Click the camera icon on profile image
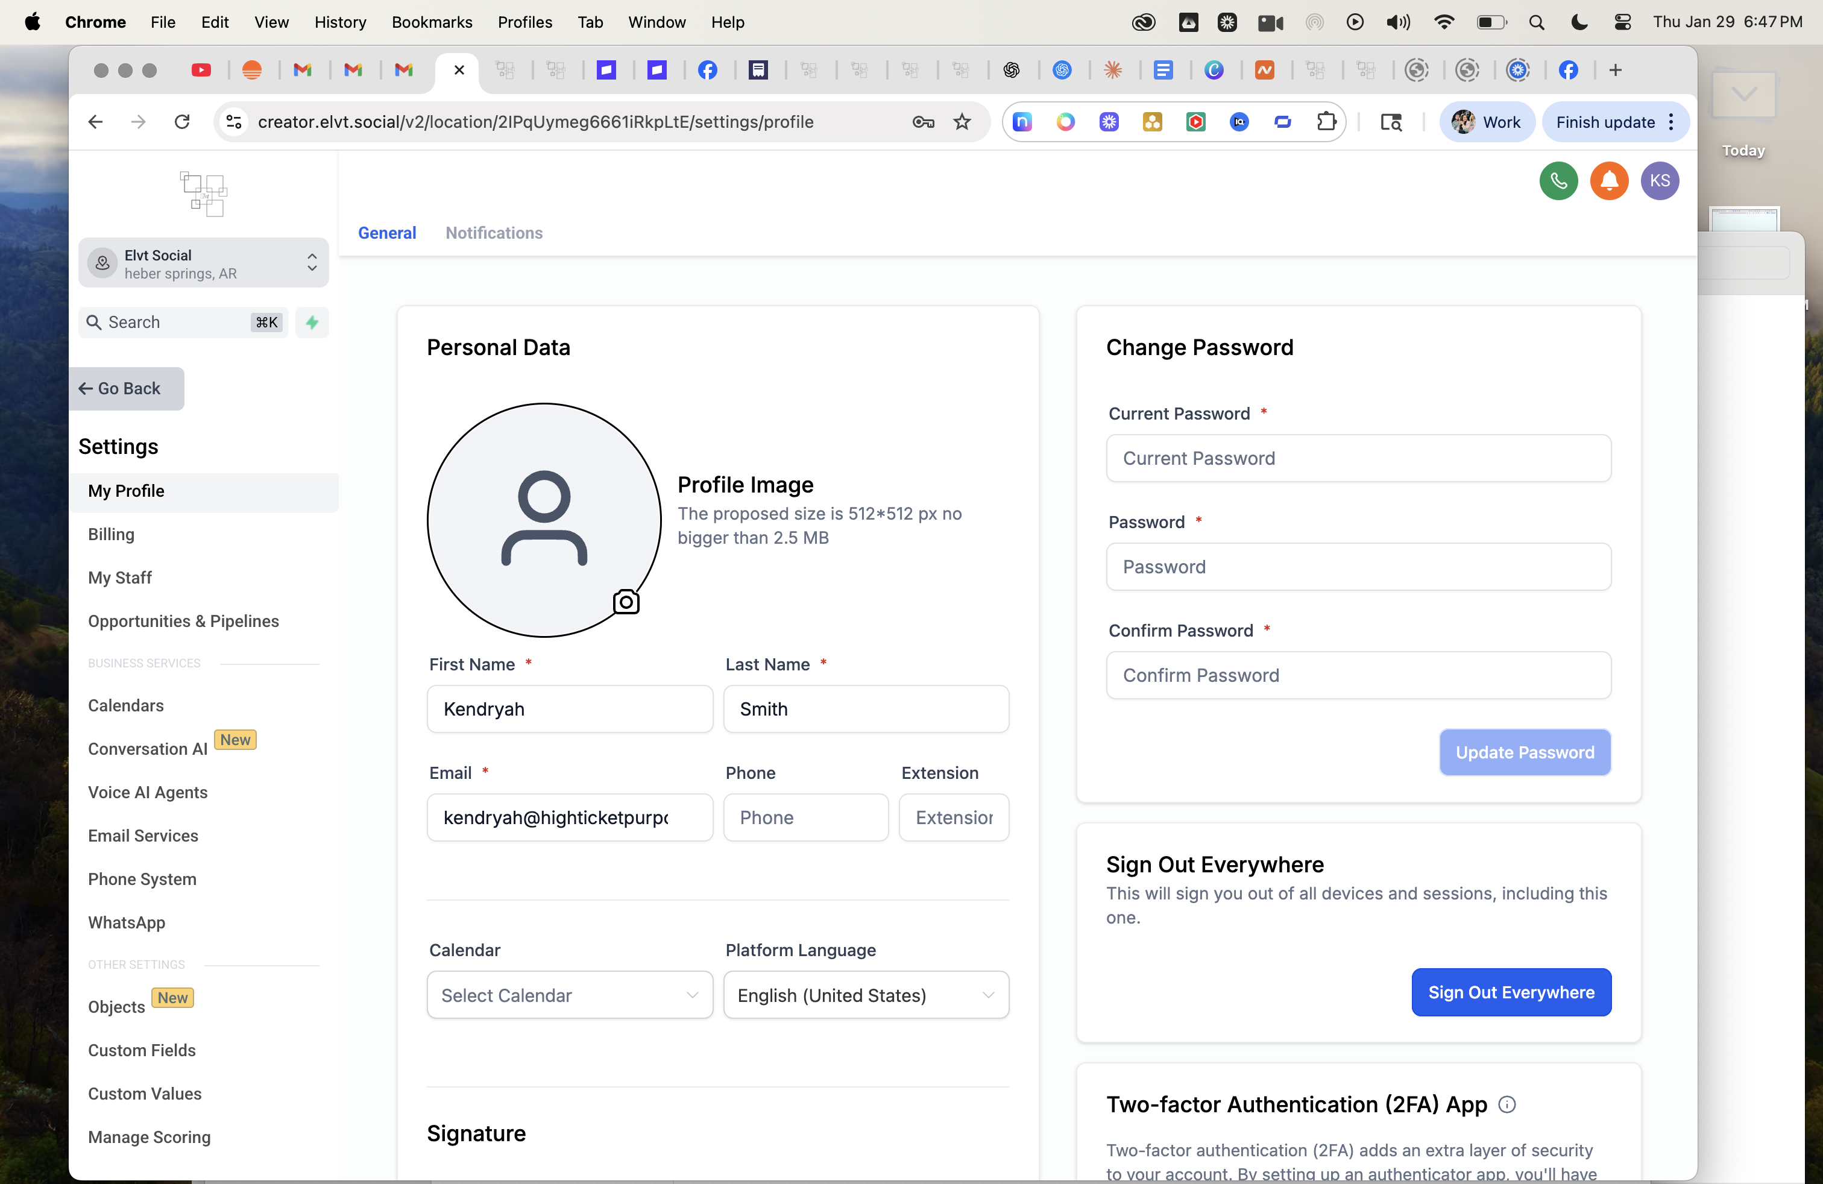Viewport: 1823px width, 1184px height. 626,602
